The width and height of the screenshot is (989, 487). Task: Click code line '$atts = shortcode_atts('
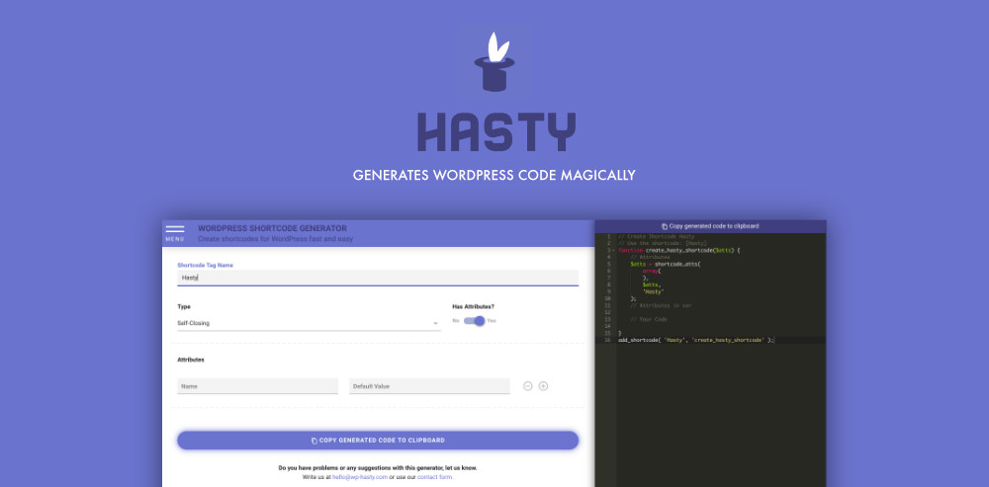tap(666, 264)
